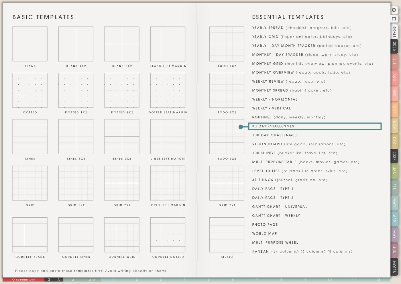This screenshot has width=401, height=284.
Task: Select the BLANK LEFT MARGIN template thumbnail
Action: (168, 44)
